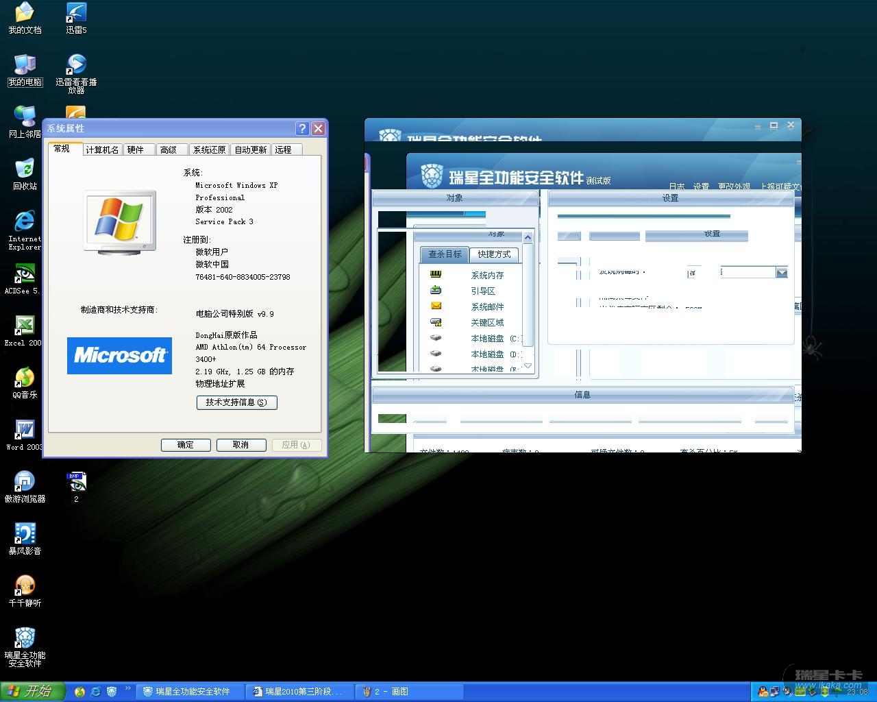Select the 我的电脑 desktop icon
This screenshot has height=702, width=877.
pyautogui.click(x=25, y=70)
